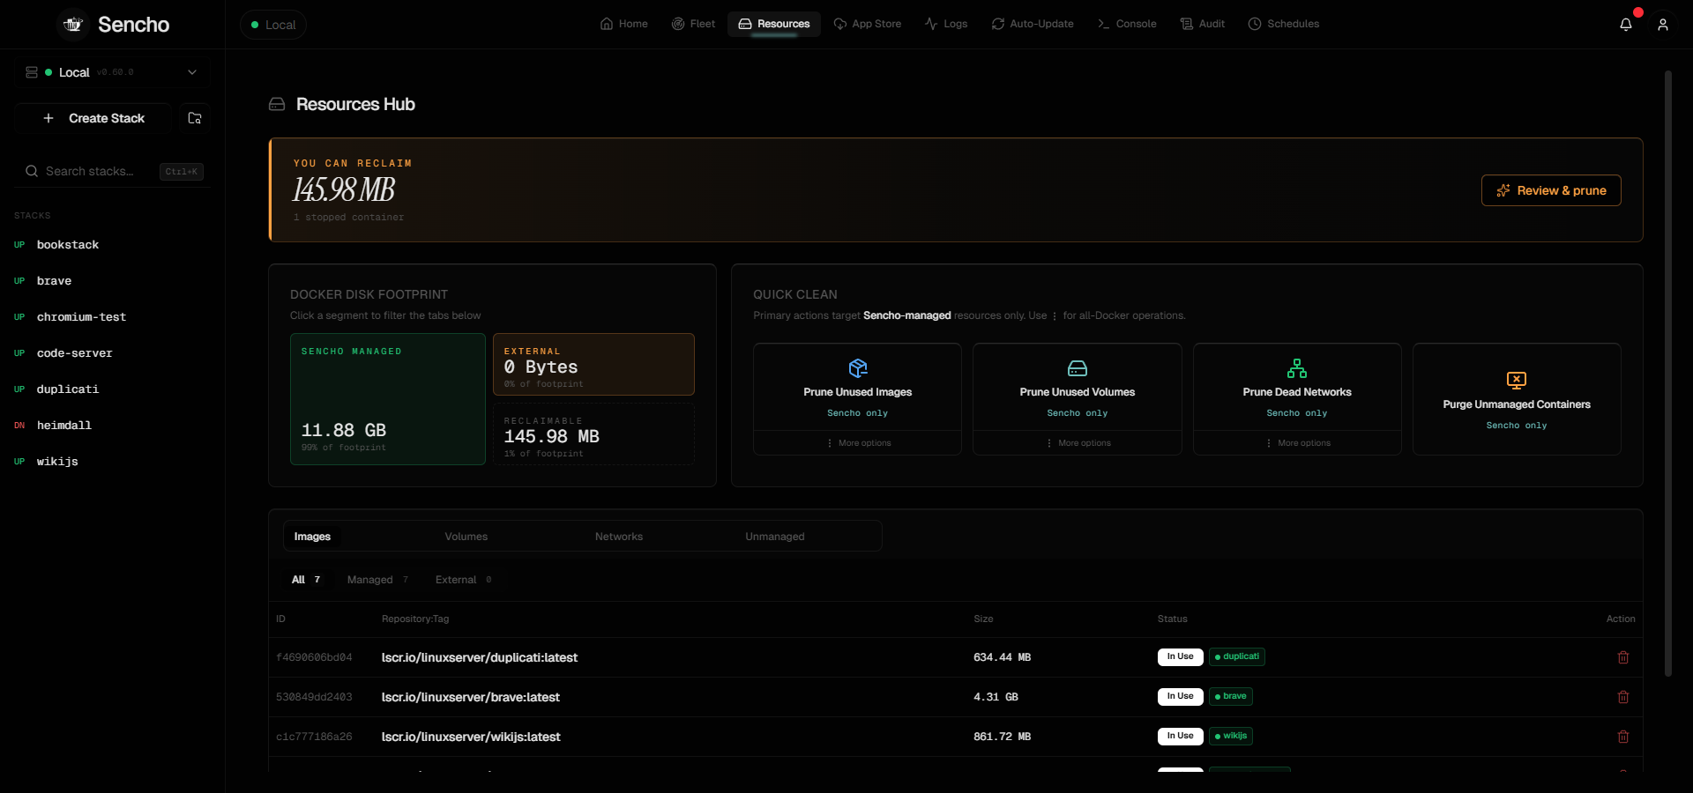
Task: Filter images by External
Action: click(463, 580)
